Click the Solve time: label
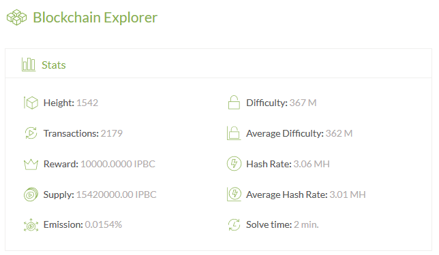The width and height of the screenshot is (439, 255). (x=269, y=224)
